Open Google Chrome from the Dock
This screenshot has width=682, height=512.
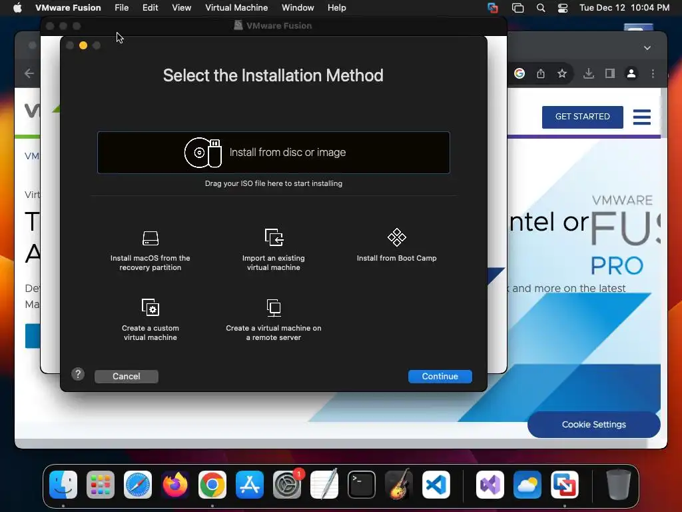coord(212,485)
